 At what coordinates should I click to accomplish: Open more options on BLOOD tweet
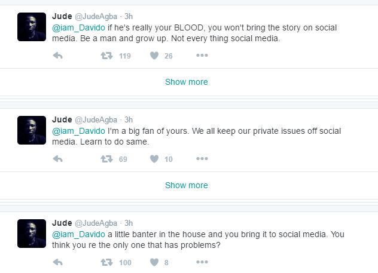[x=202, y=56]
